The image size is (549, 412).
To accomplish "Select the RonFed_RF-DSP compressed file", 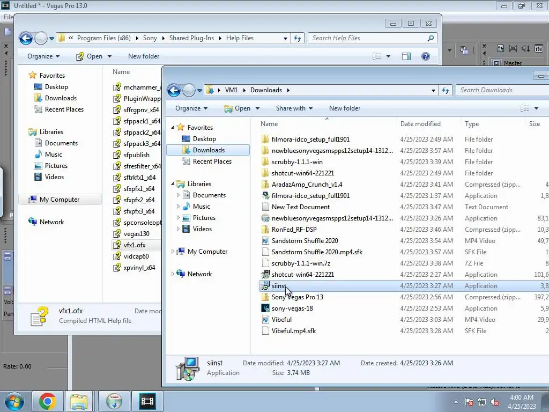I will (294, 230).
